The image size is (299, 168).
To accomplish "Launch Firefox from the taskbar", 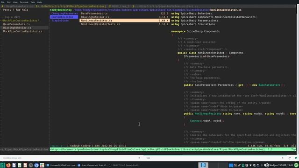I will pos(8,165).
